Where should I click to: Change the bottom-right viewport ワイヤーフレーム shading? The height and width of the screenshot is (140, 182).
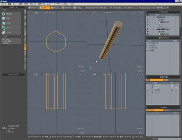[108, 75]
